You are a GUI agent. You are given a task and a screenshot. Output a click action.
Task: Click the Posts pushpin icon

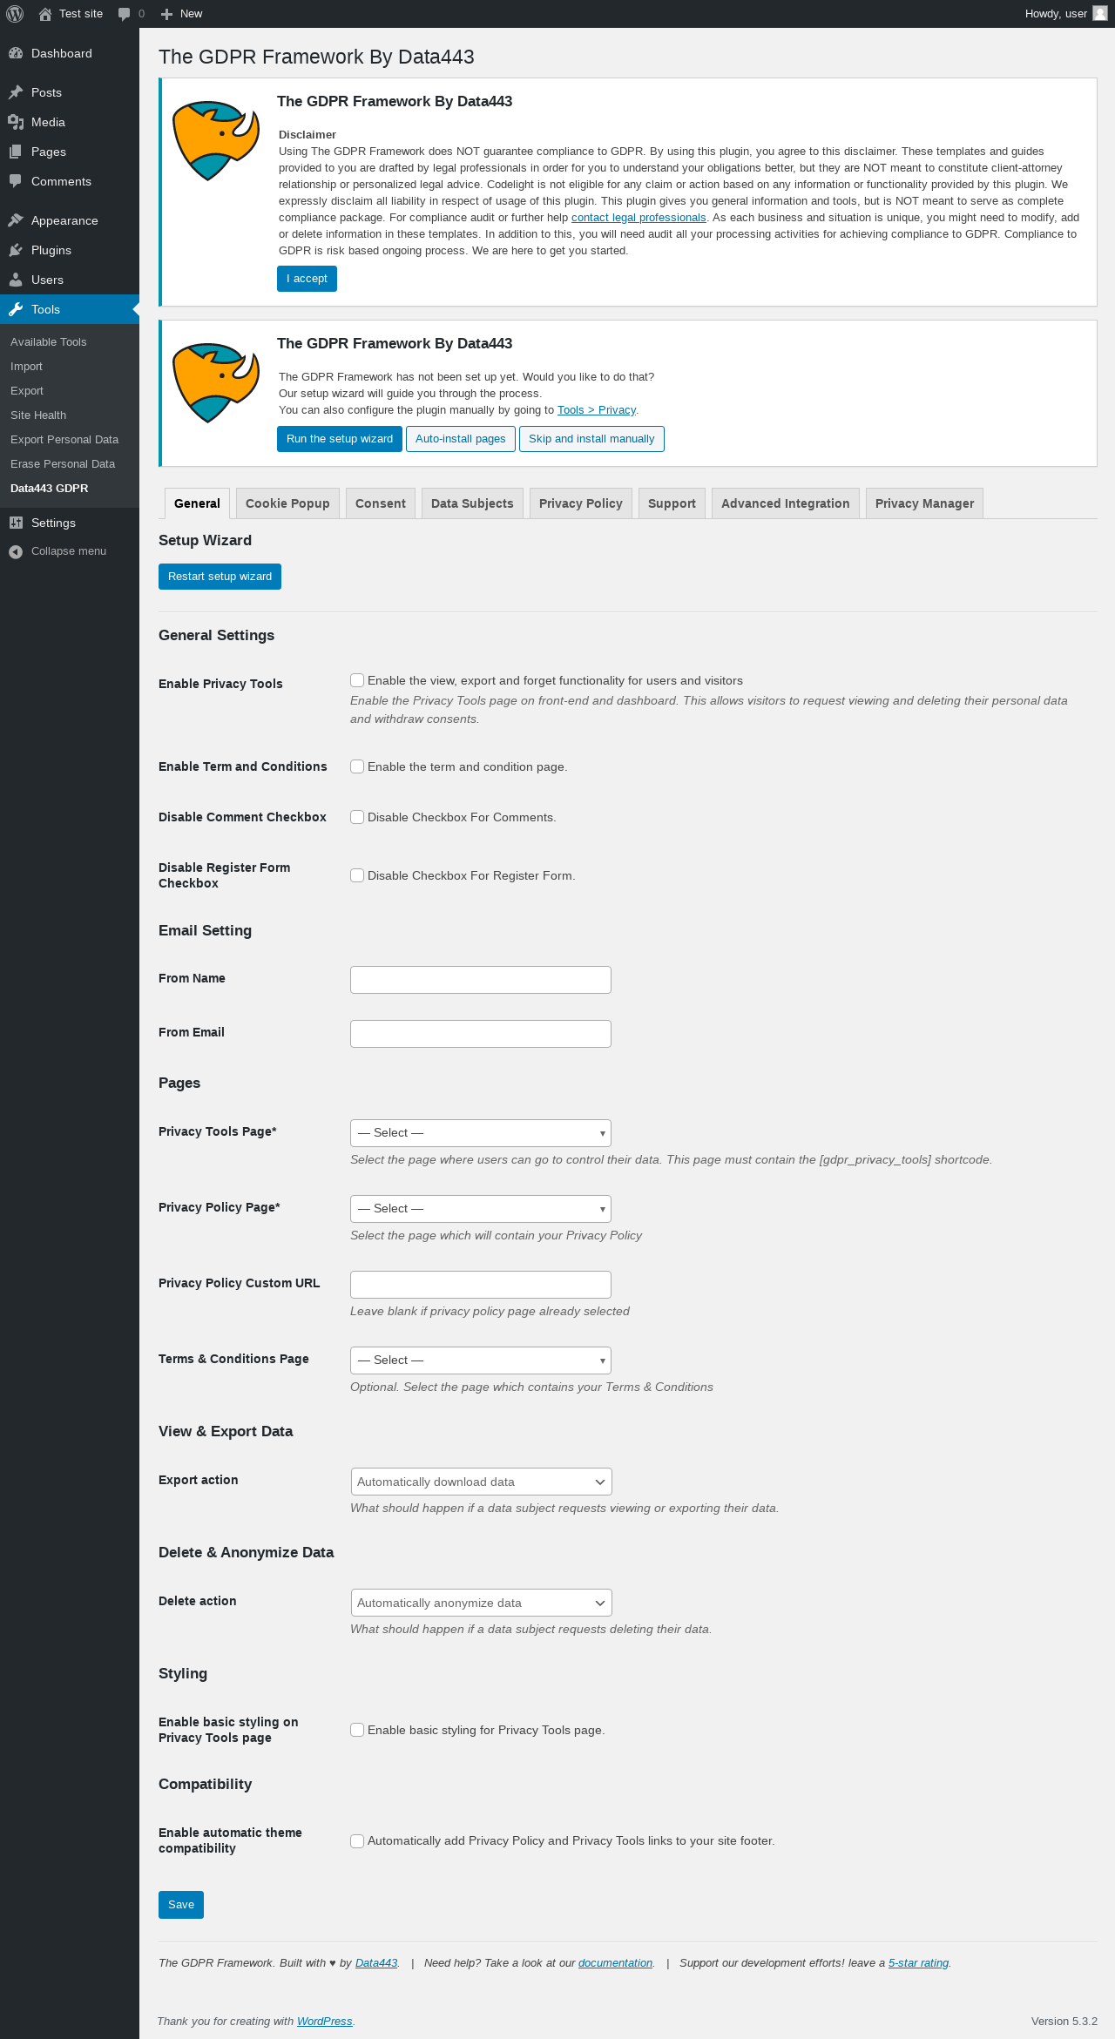(16, 92)
